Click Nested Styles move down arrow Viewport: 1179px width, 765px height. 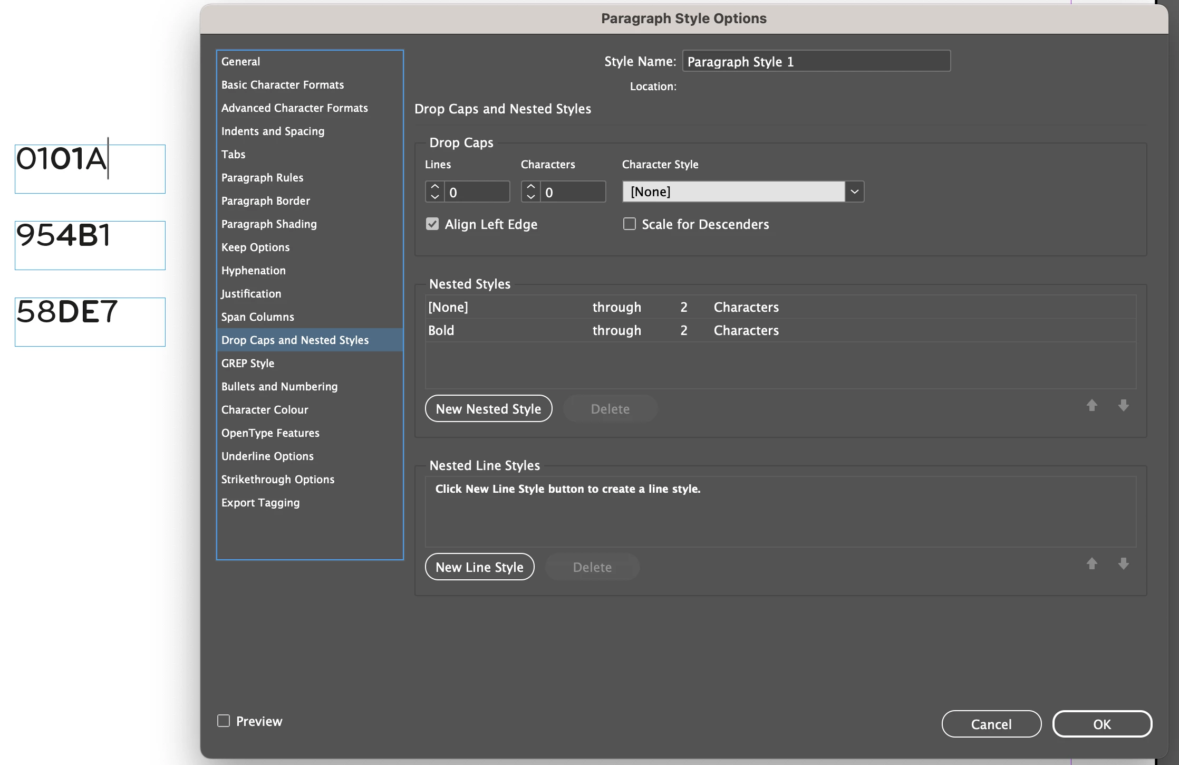tap(1123, 405)
